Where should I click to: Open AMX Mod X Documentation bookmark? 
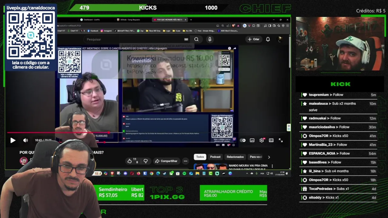tap(228, 31)
